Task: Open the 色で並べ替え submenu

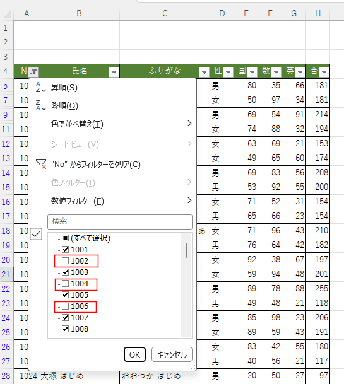Action: coord(121,124)
